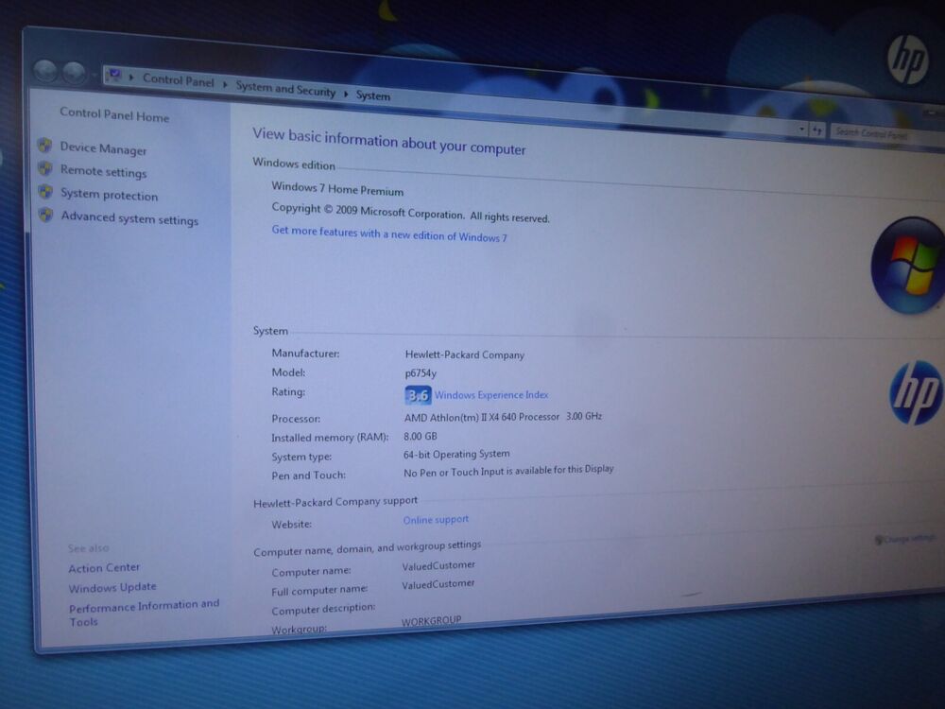Click shield icon beside Advanced system settings
The height and width of the screenshot is (709, 945).
pyautogui.click(x=45, y=215)
